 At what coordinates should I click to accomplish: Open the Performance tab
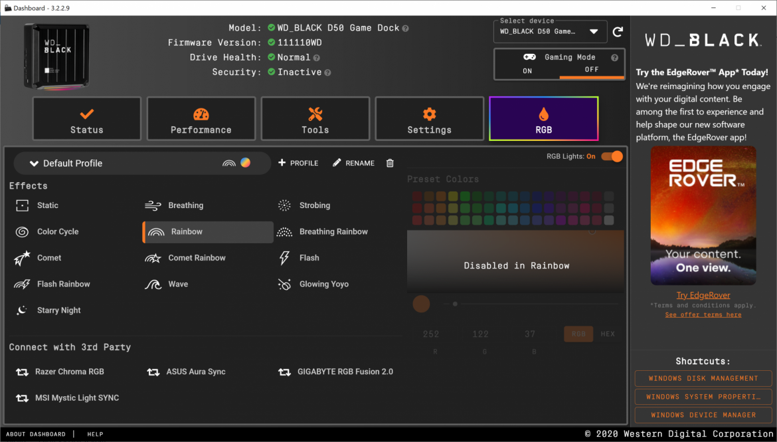pyautogui.click(x=201, y=119)
